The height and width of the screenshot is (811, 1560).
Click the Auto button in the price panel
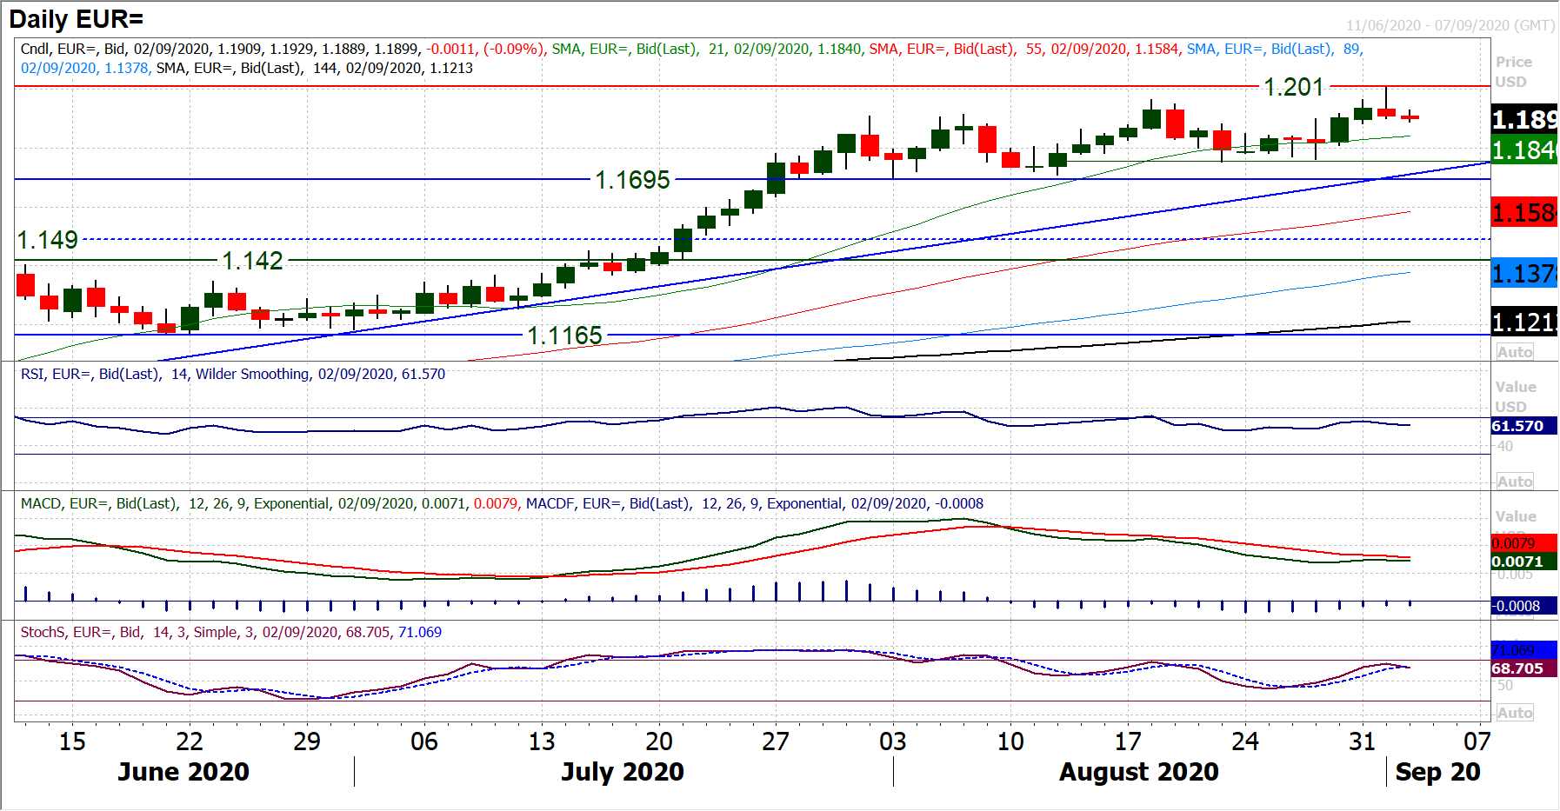1514,352
